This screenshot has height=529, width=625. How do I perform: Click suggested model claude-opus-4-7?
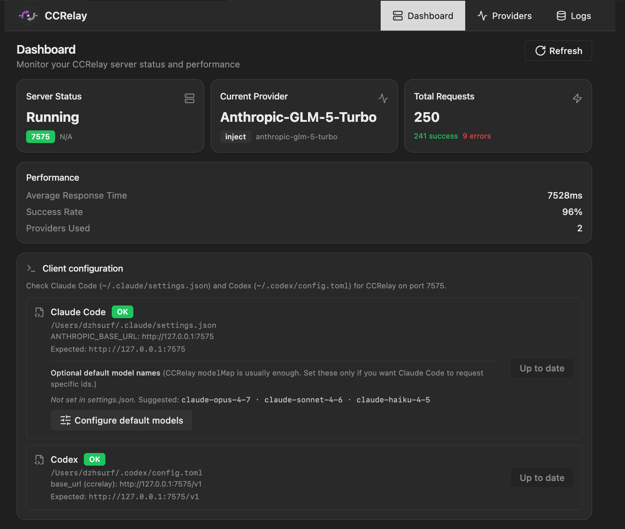216,400
